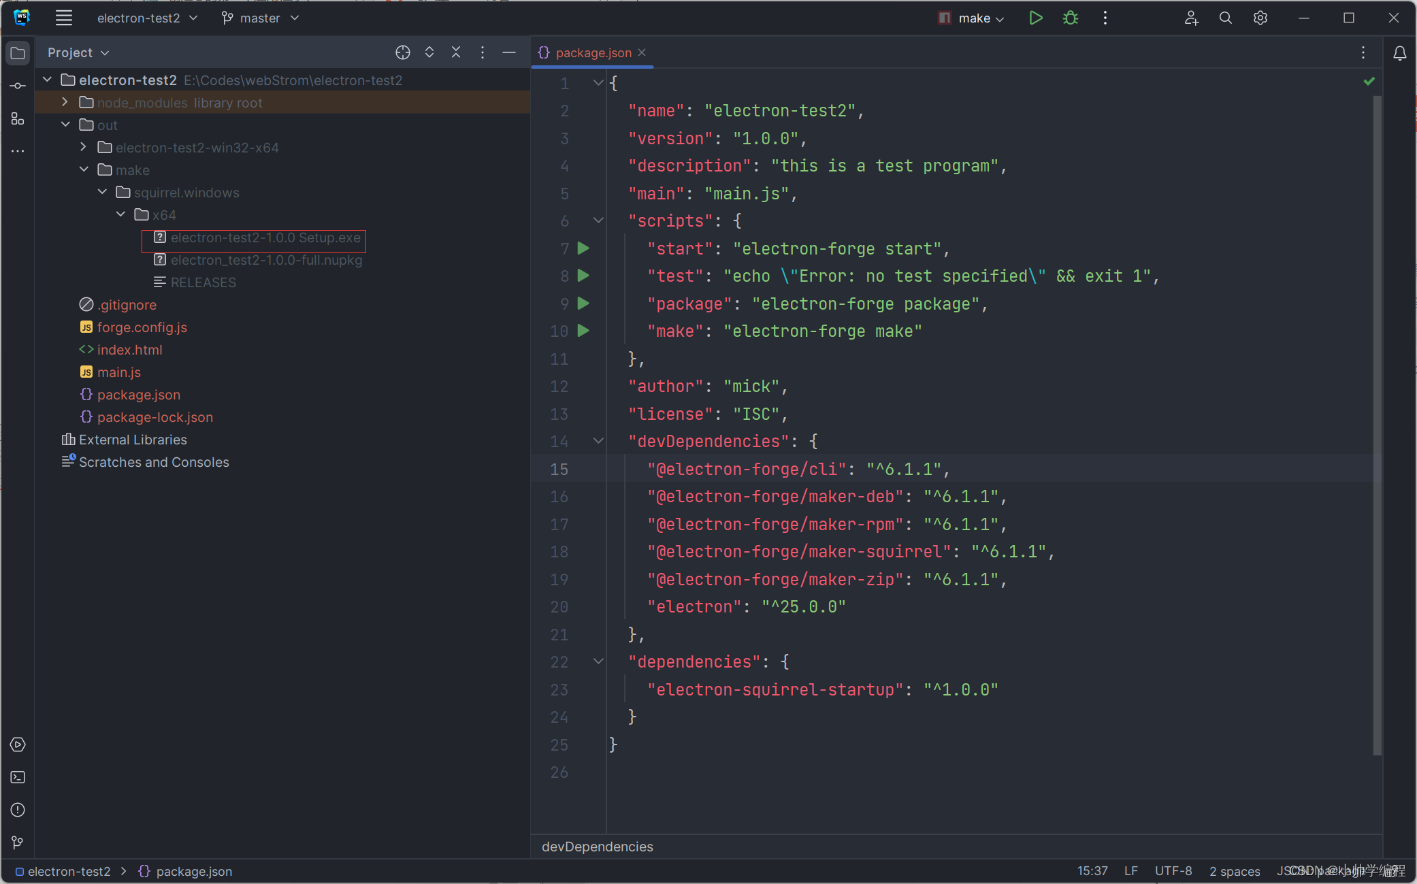The width and height of the screenshot is (1417, 884).
Task: Fold the scripts block
Action: pos(598,220)
